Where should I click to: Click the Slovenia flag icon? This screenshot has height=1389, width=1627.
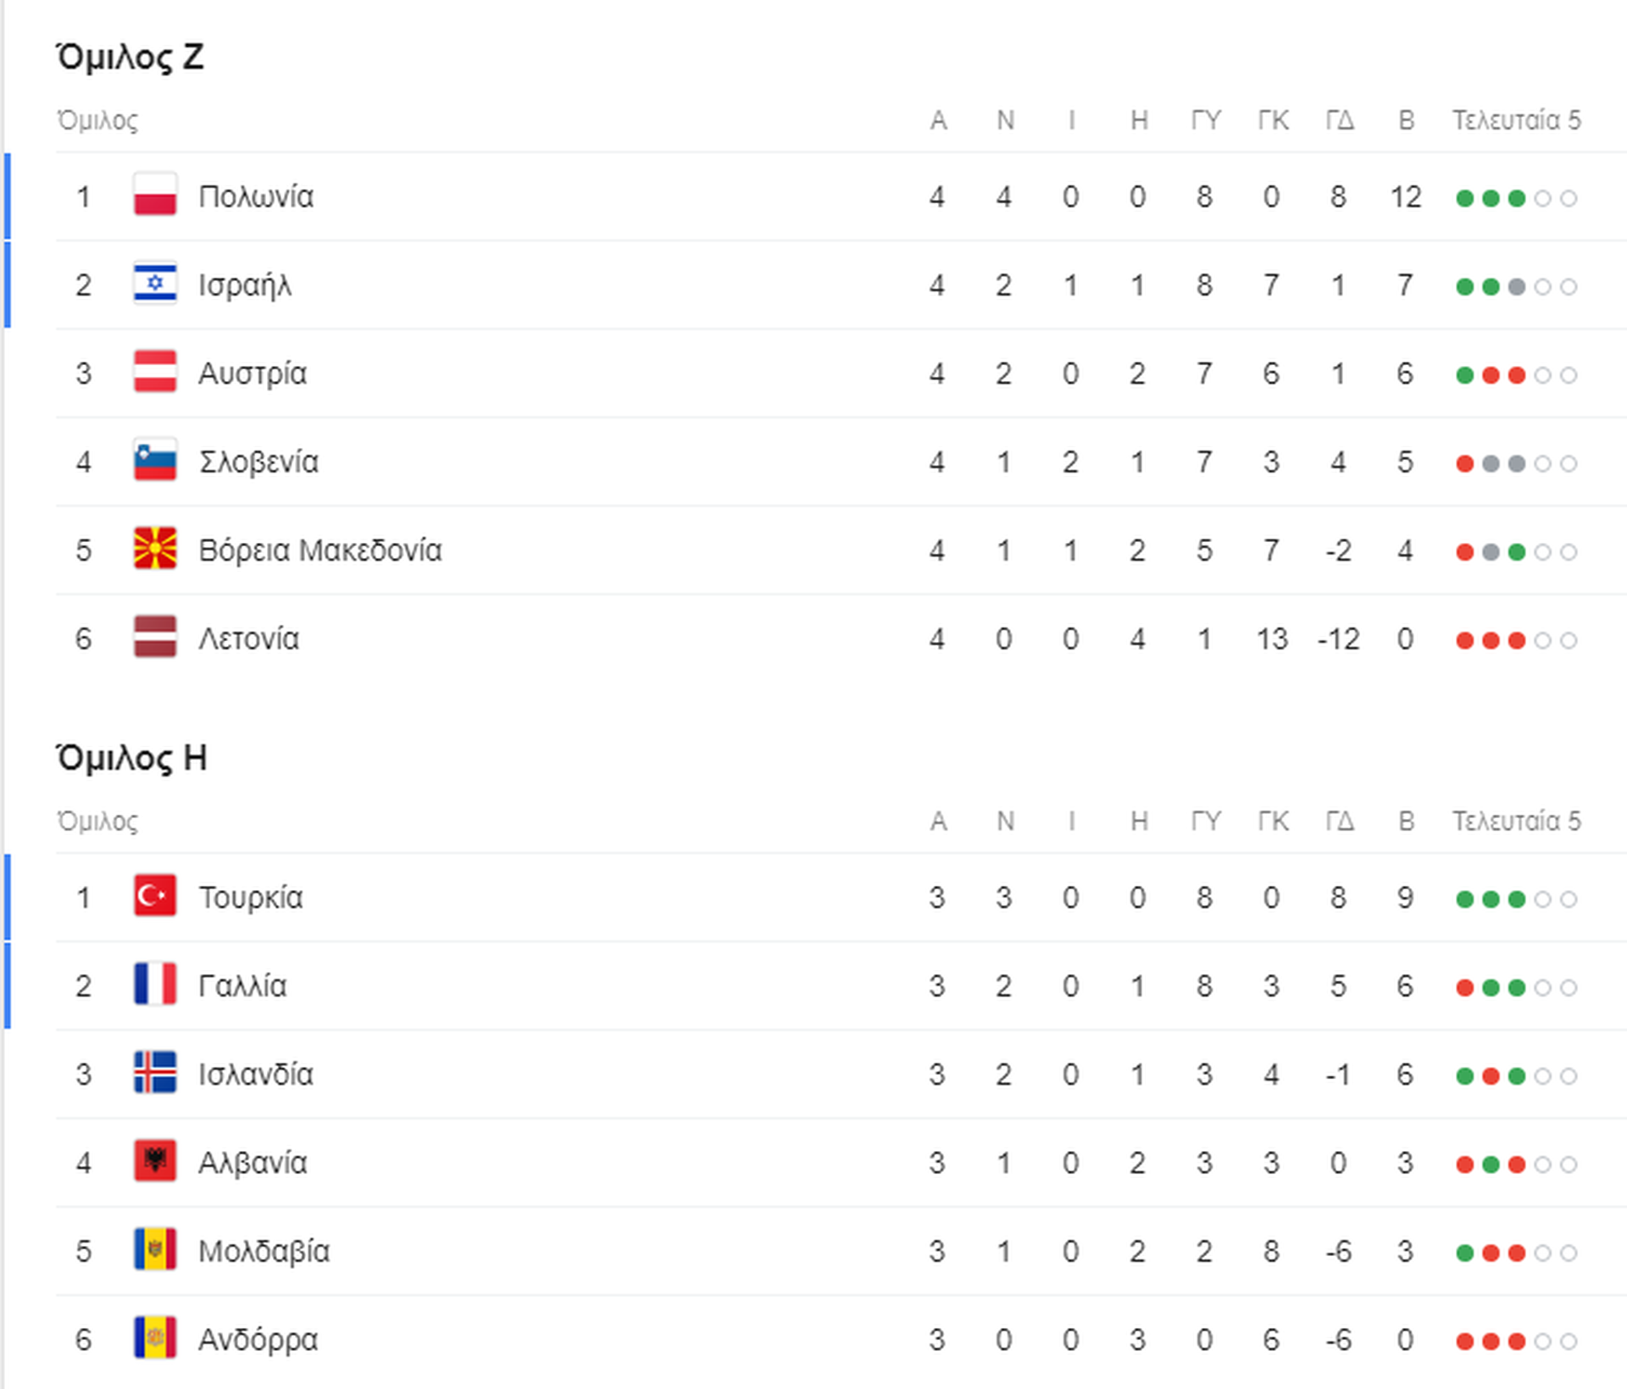[155, 462]
